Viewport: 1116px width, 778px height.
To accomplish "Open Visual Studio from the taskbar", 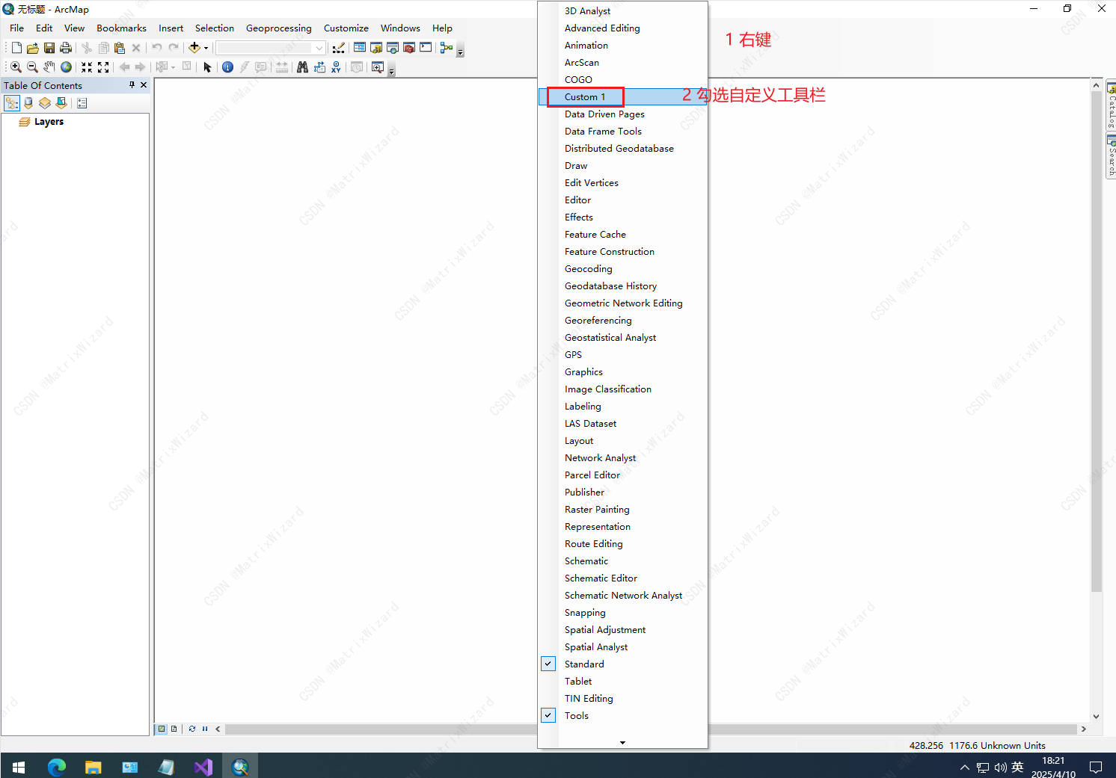I will click(203, 767).
